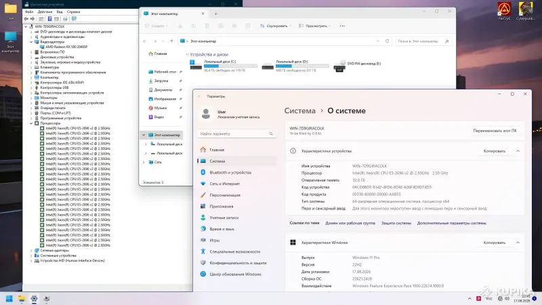542x305 pixels.
Task: Expand Сетевые адаптеры category
Action: point(31,250)
